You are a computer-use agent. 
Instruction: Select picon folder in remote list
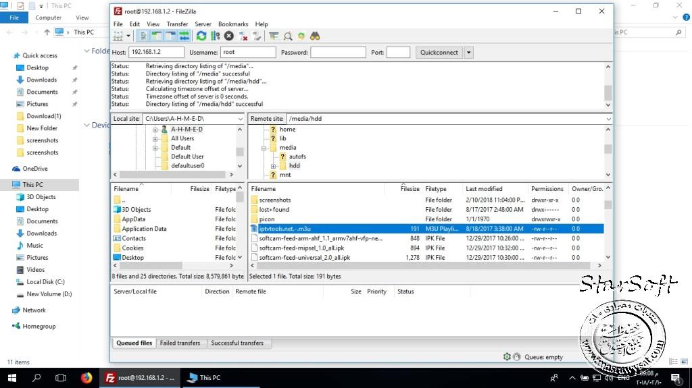click(x=266, y=219)
